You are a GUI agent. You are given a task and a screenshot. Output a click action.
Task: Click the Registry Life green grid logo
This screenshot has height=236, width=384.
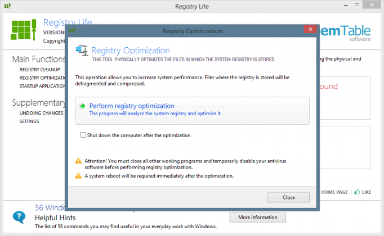tap(24, 30)
